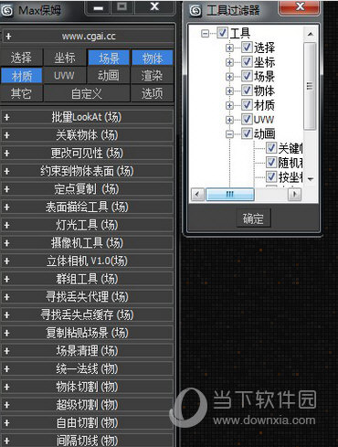Uncheck the UVW filter checkbox
The width and height of the screenshot is (338, 447).
(247, 119)
